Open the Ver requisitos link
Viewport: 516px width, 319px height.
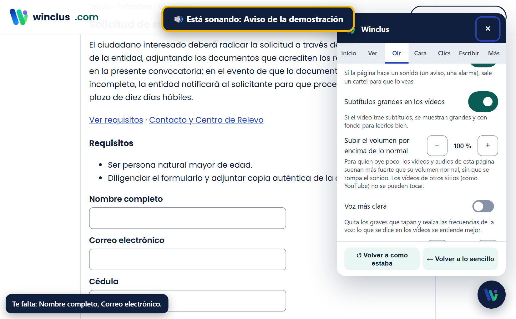tap(116, 120)
